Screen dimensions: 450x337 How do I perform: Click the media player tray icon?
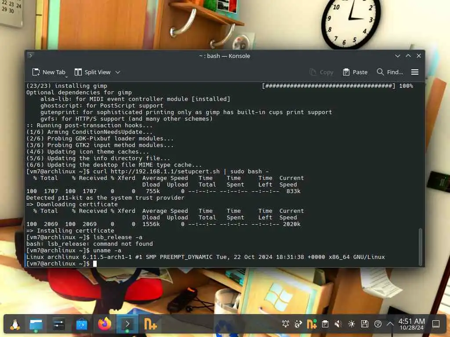pos(298,324)
